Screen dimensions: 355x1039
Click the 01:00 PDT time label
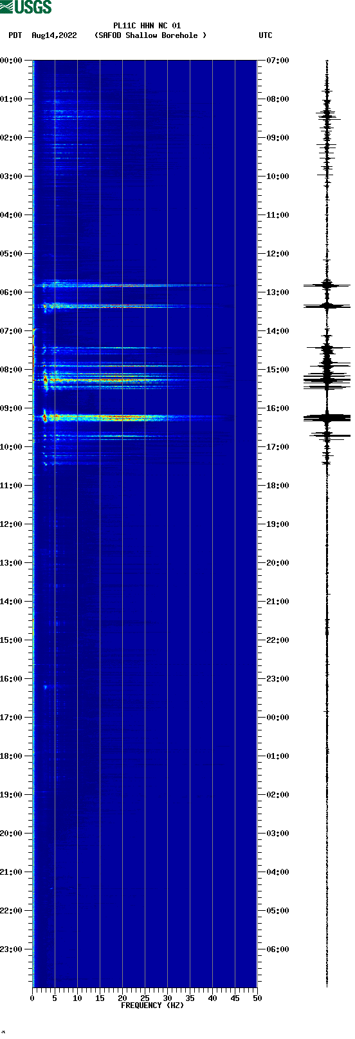click(12, 99)
